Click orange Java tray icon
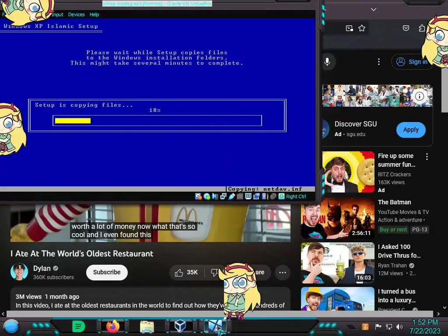This screenshot has height=336, width=448. coord(365,326)
